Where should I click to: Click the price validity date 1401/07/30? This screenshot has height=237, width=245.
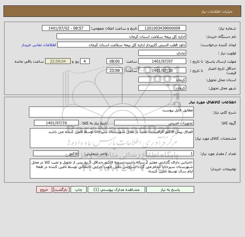coord(162,70)
